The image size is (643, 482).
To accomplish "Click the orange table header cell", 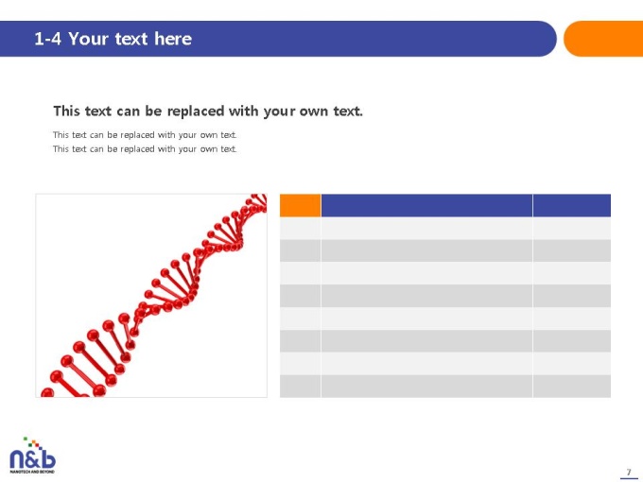I will point(300,205).
